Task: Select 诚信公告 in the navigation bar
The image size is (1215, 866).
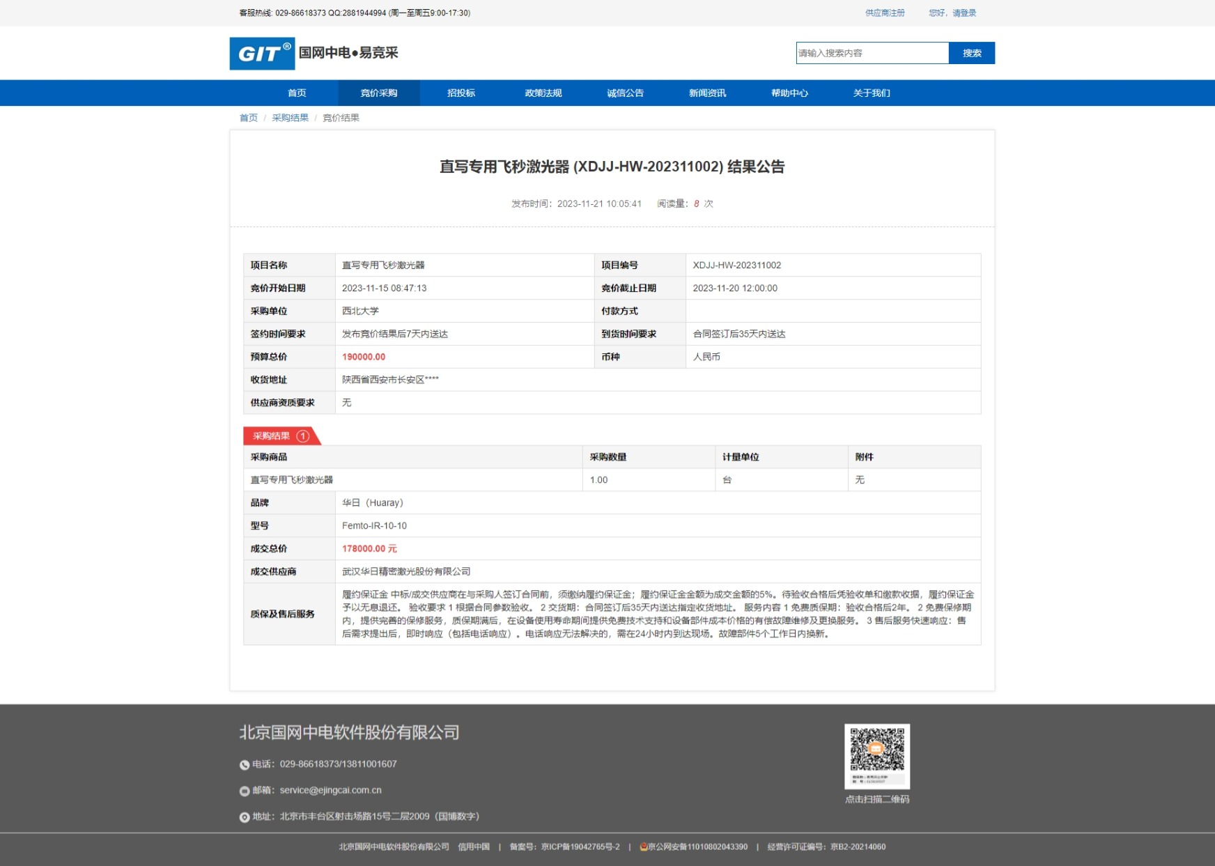Action: coord(625,93)
